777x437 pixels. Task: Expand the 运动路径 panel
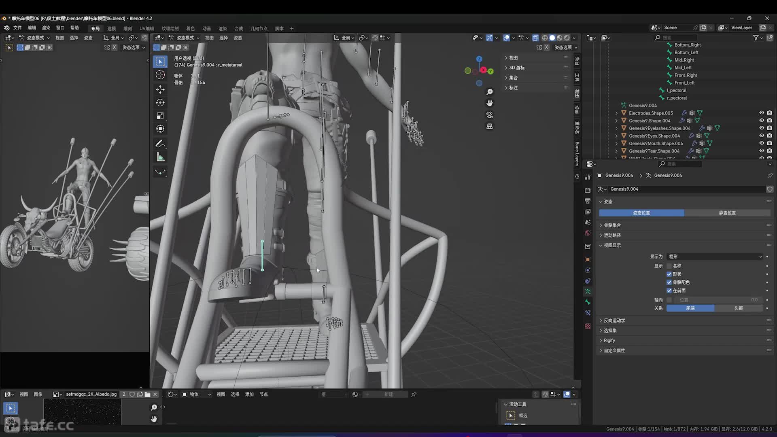pos(612,235)
